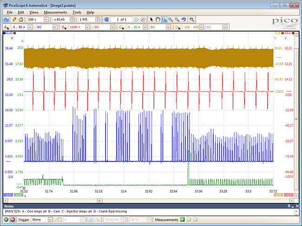Select the Scope Mode icon

(x=6, y=19)
